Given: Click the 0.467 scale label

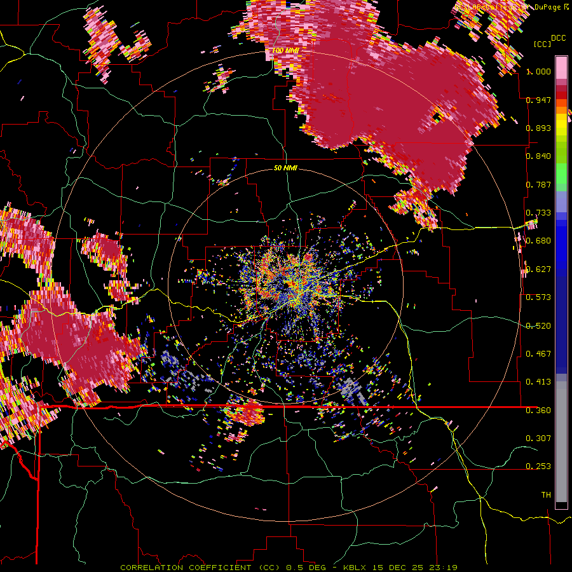Looking at the screenshot, I should [x=538, y=354].
